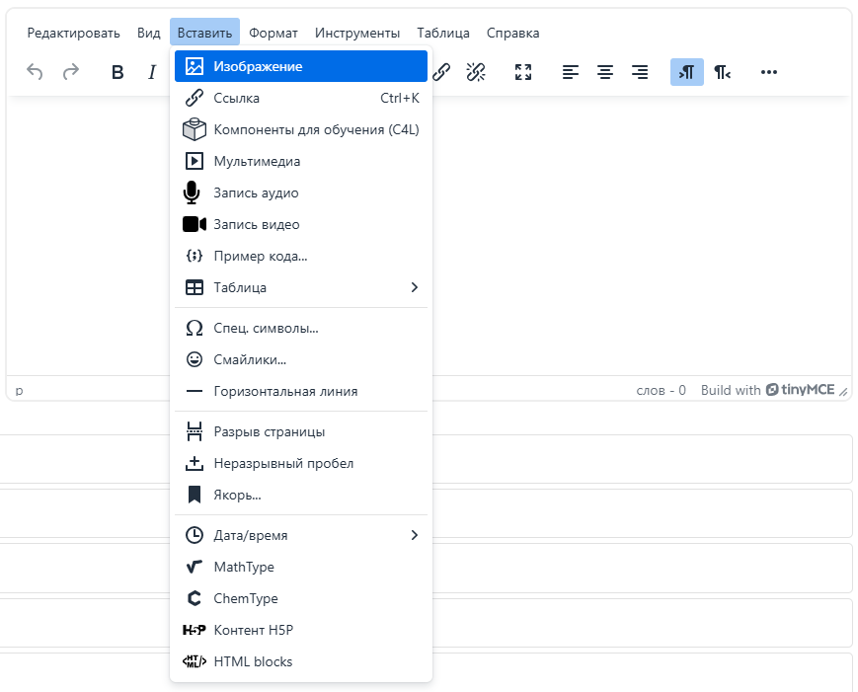Viewport: 858px width, 692px height.
Task: Align text left
Action: [x=570, y=72]
